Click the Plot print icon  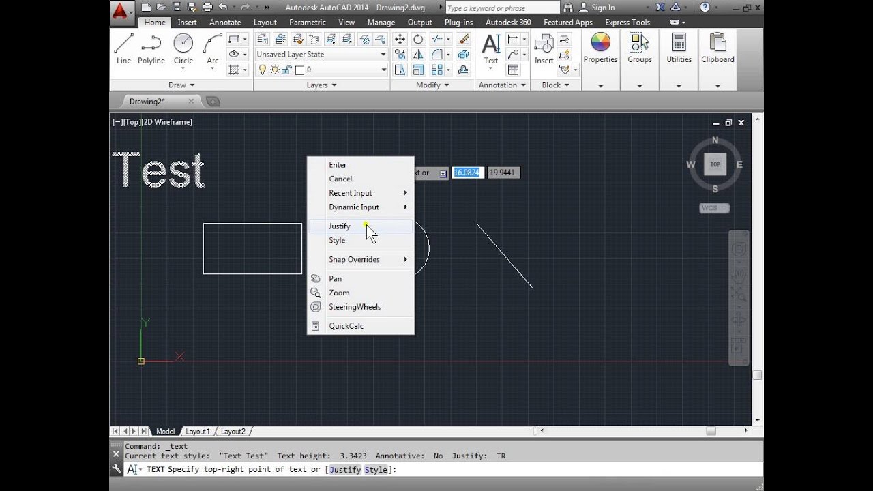207,8
